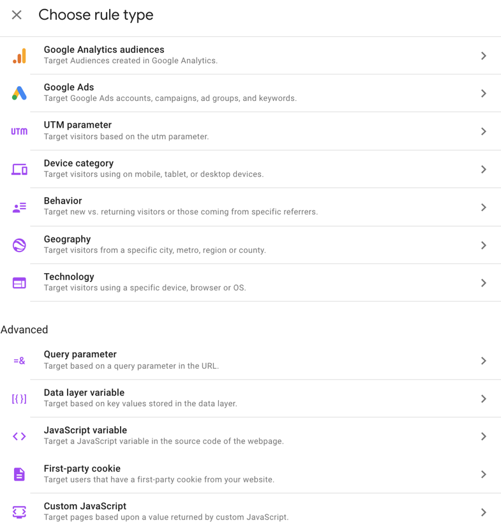Open the Query parameter chevron arrow
Viewport: 501px width, 529px height.
484,361
